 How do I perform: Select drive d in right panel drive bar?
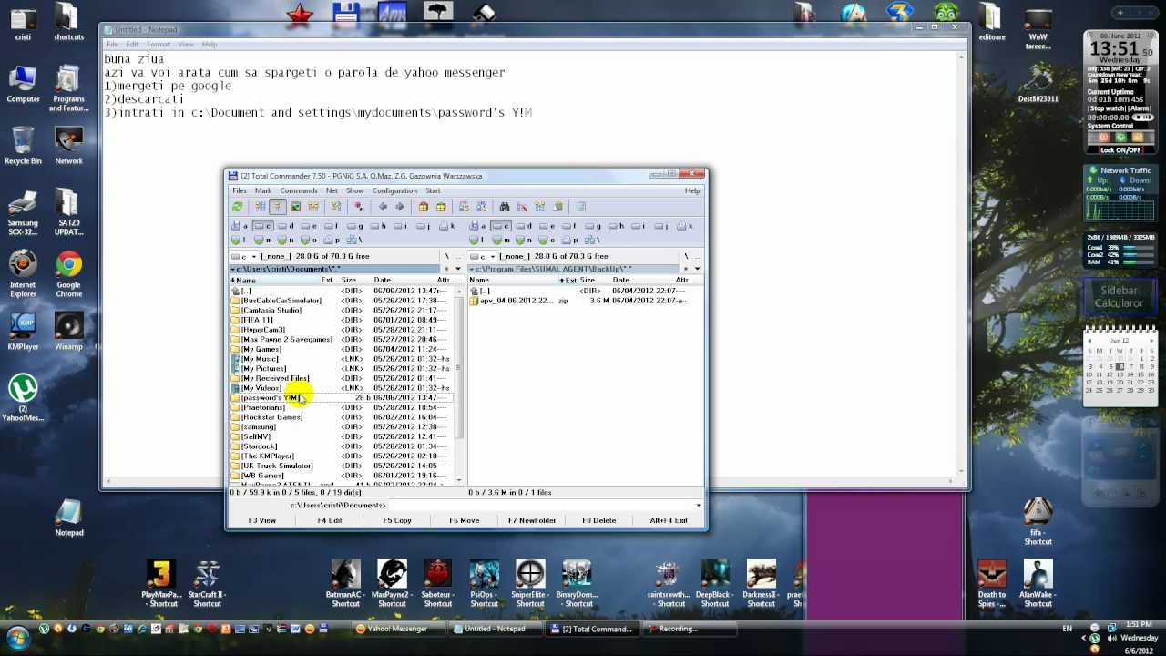coord(526,226)
